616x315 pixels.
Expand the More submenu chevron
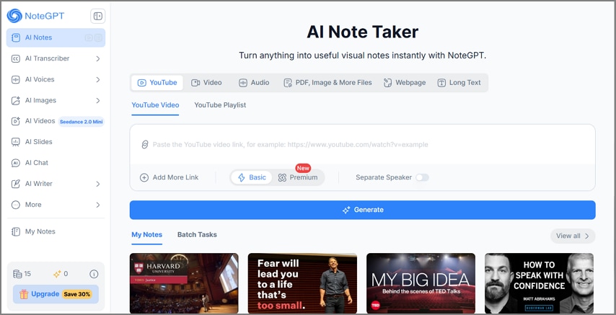click(x=98, y=205)
